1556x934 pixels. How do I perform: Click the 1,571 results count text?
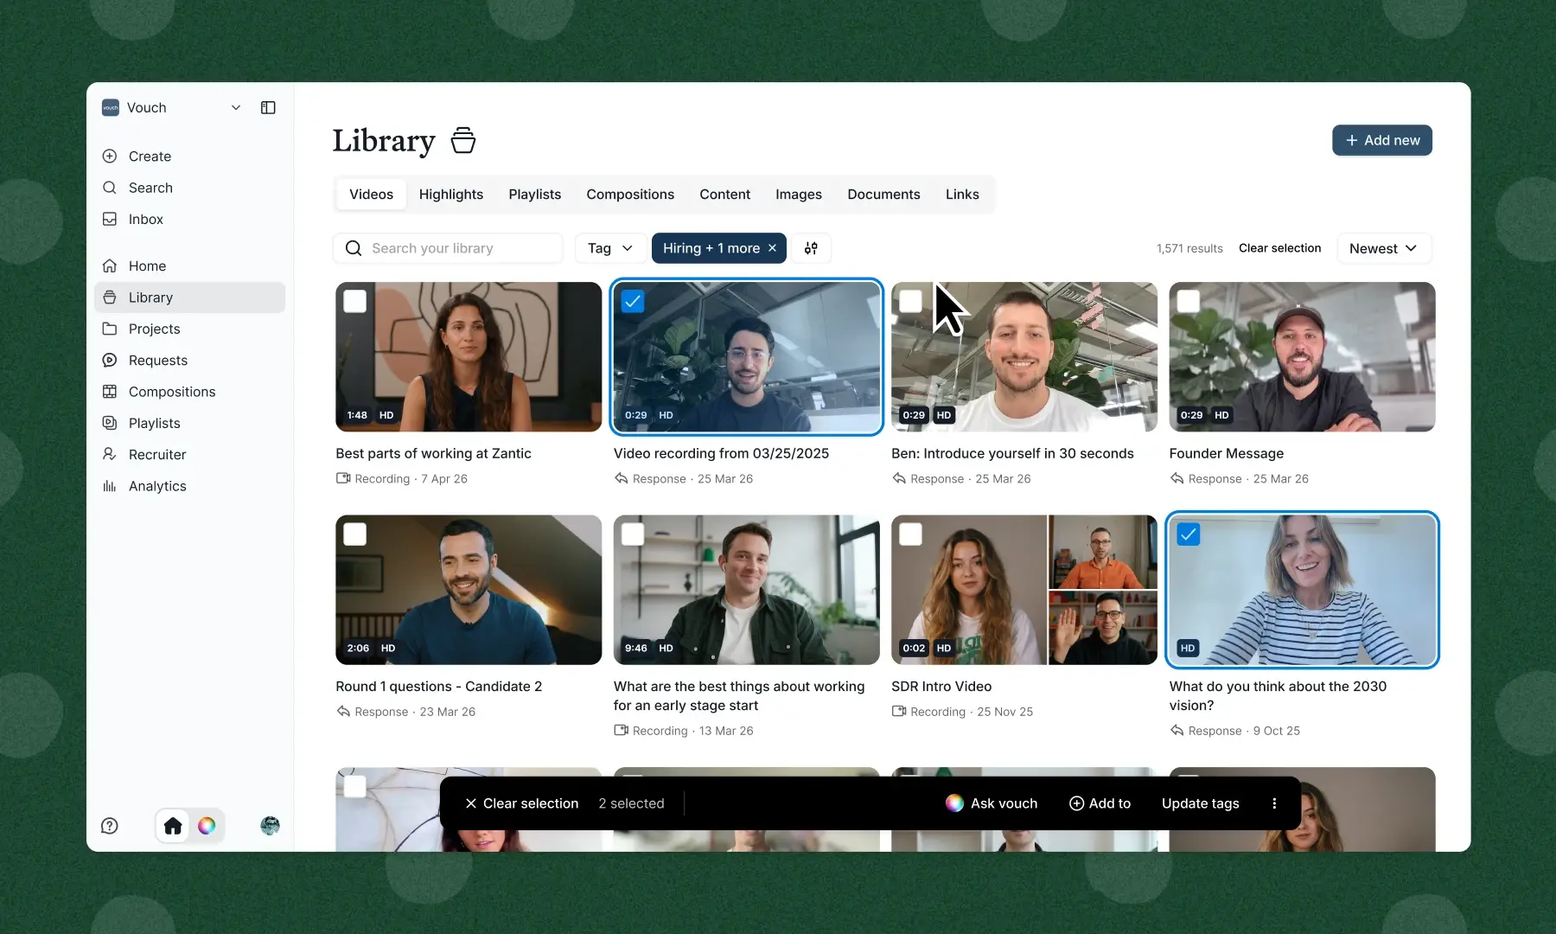1189,248
